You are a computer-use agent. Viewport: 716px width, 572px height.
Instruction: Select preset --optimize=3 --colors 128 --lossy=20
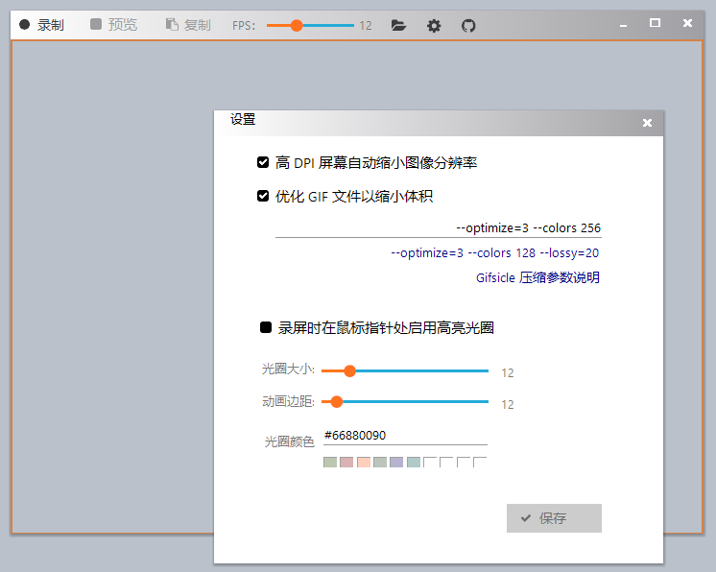495,253
